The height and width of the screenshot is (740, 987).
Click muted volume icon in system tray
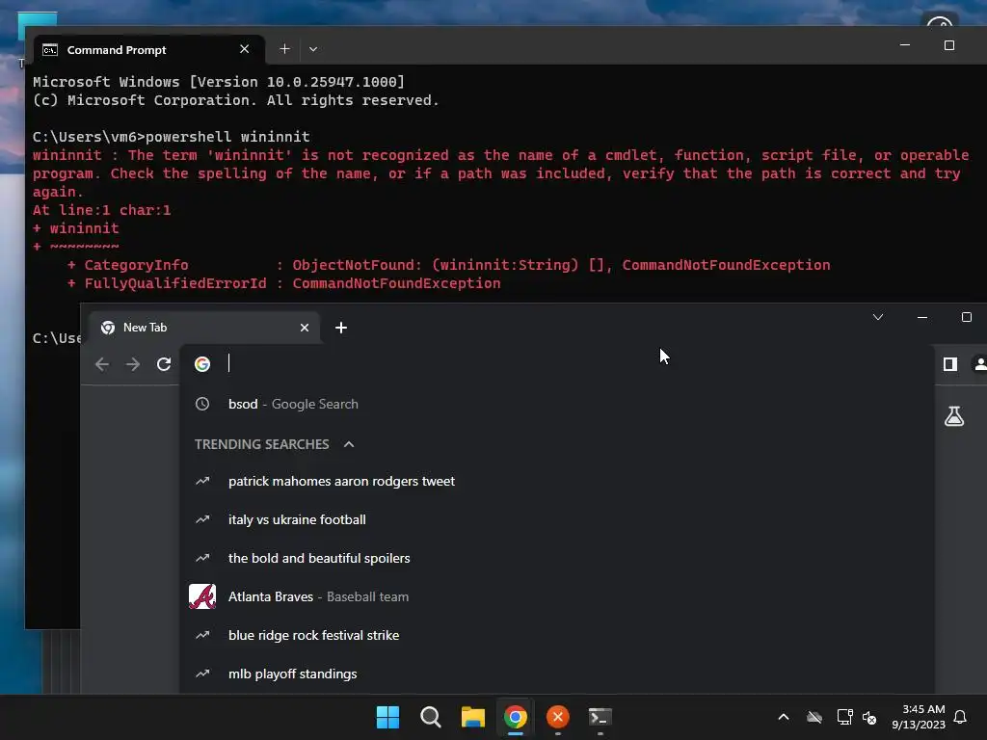869,717
